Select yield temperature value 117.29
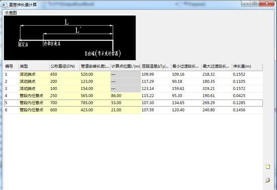This screenshot has width=277, height=190. [148, 81]
